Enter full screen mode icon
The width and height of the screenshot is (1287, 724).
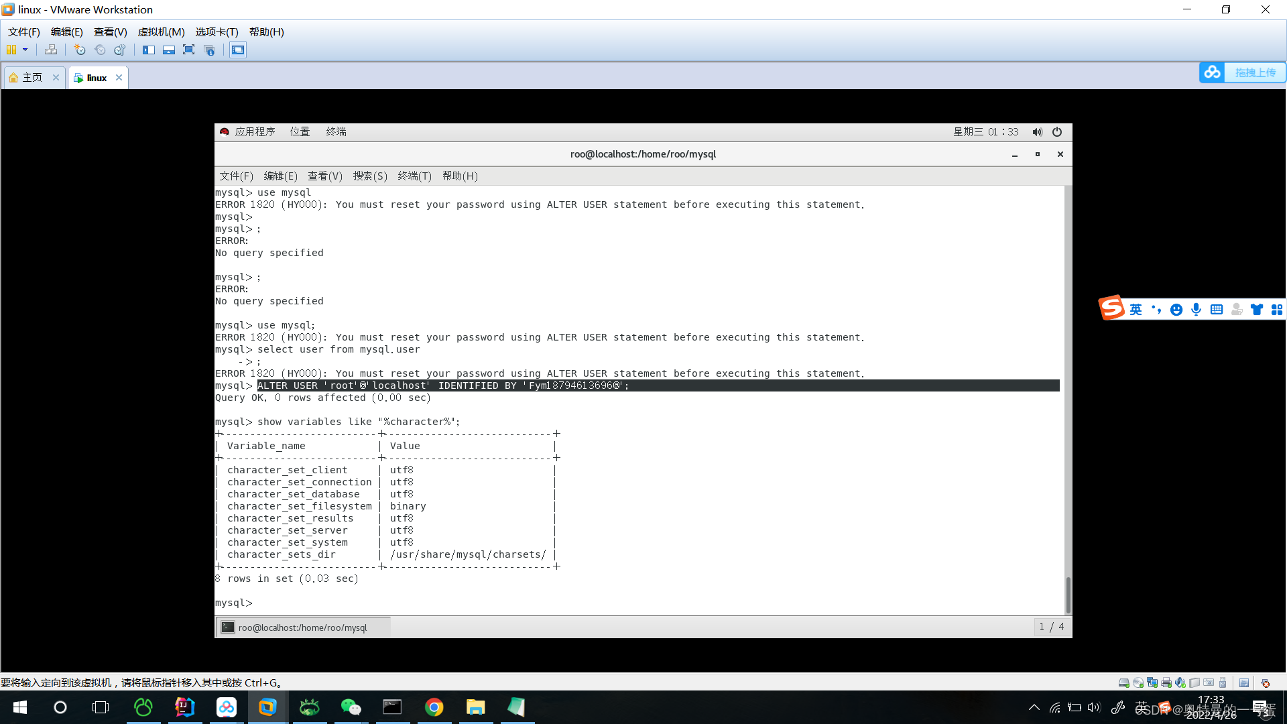[x=189, y=50]
